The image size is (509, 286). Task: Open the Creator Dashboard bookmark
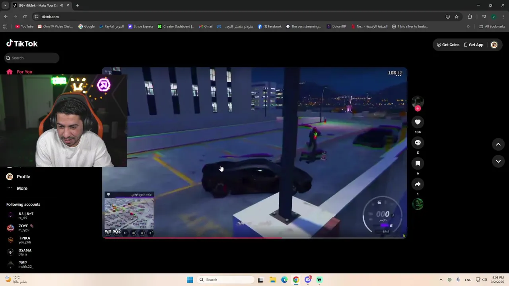tap(176, 27)
